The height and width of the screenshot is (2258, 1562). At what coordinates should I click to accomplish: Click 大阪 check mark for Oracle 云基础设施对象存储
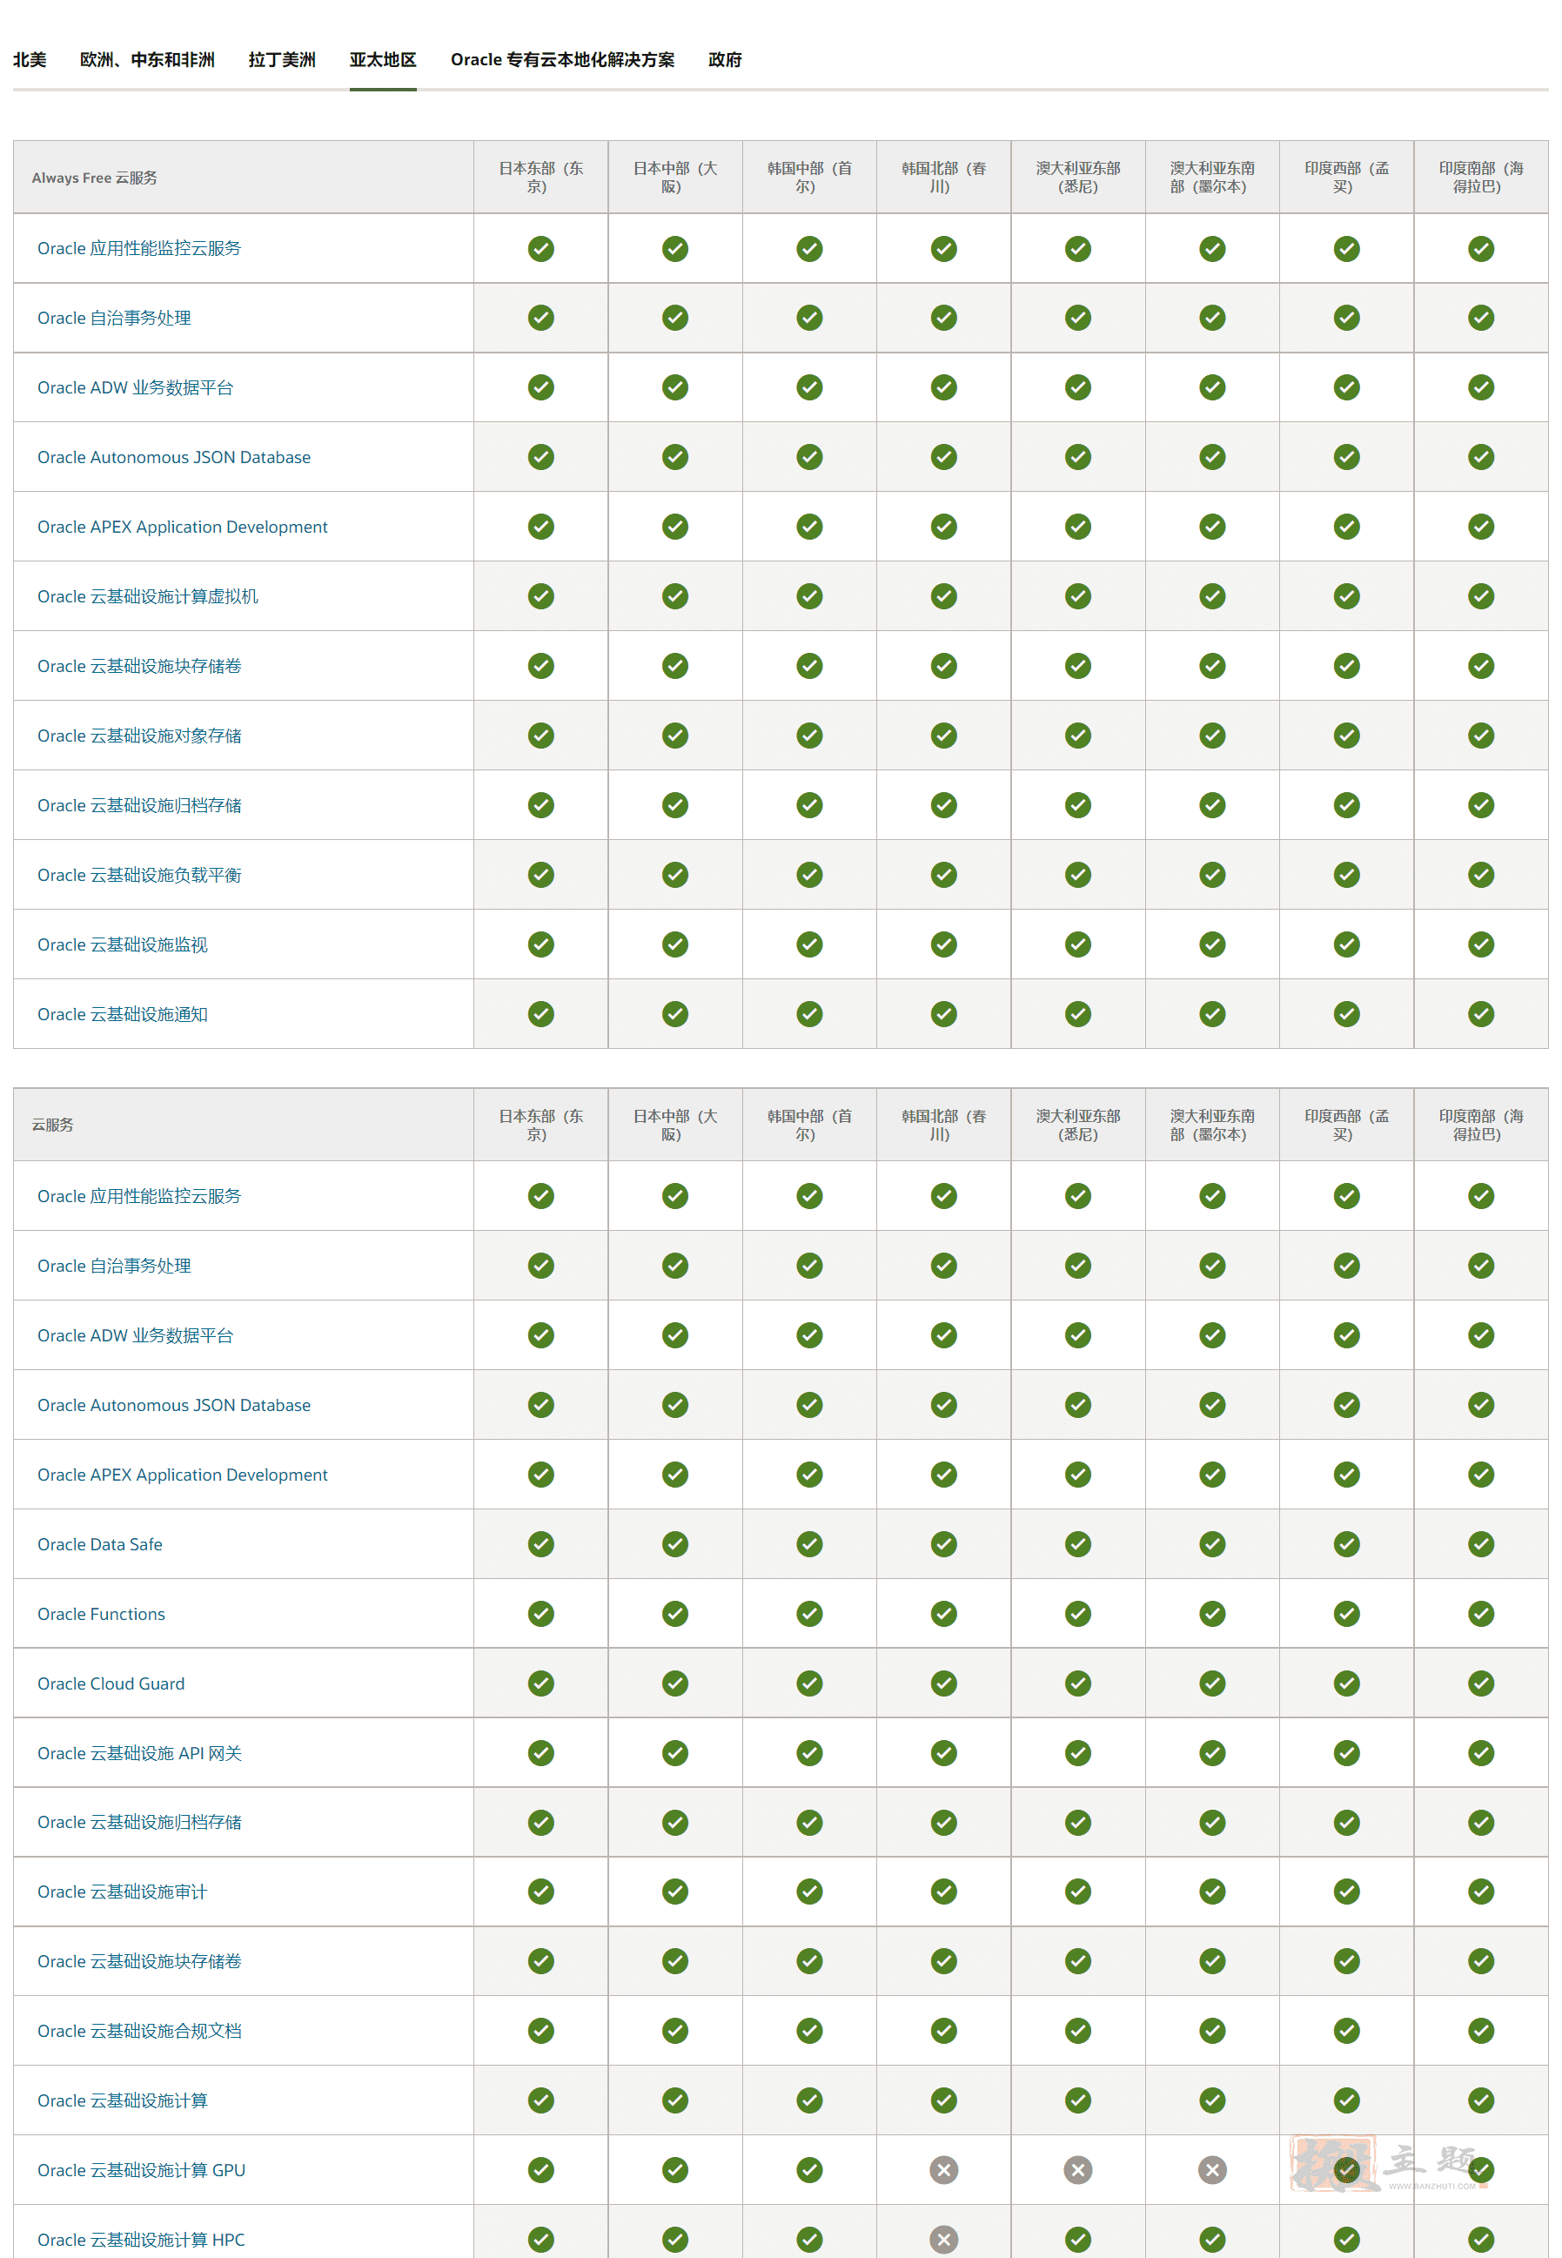[675, 735]
